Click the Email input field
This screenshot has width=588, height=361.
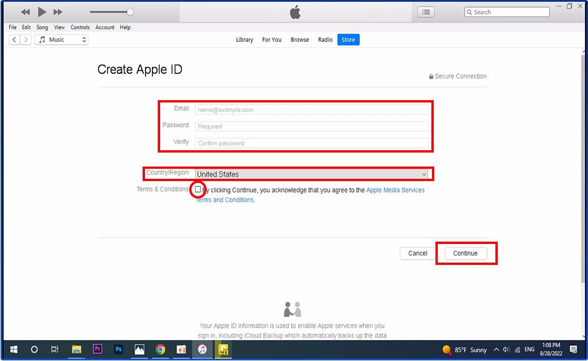(x=311, y=109)
